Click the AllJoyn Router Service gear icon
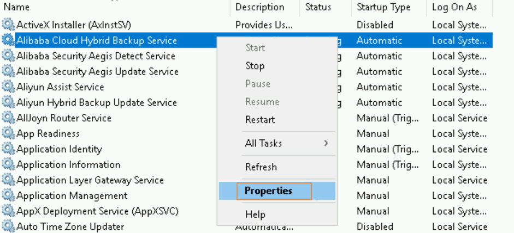 coord(8,118)
